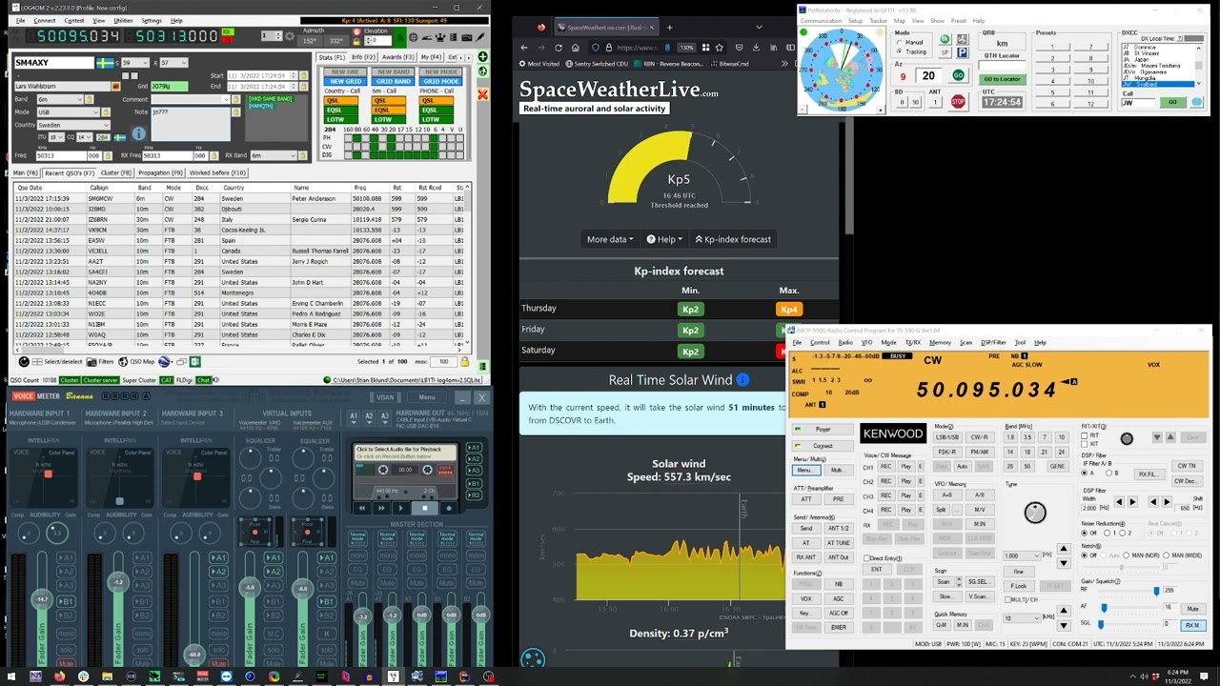Stop the Voicemeeter cassette recorder

tap(425, 508)
